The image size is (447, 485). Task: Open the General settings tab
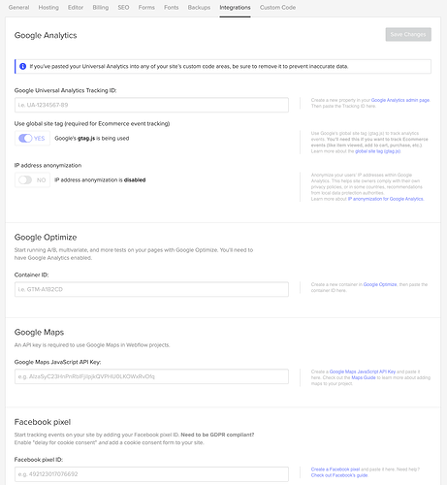18,8
